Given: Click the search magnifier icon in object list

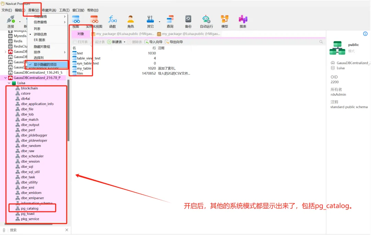Looking at the screenshot, I should coord(321,42).
